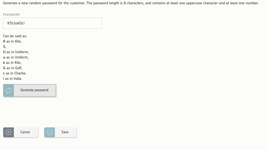Click the "Can be said as:" heading
Image resolution: width=268 pixels, height=150 pixels.
pyautogui.click(x=15, y=36)
